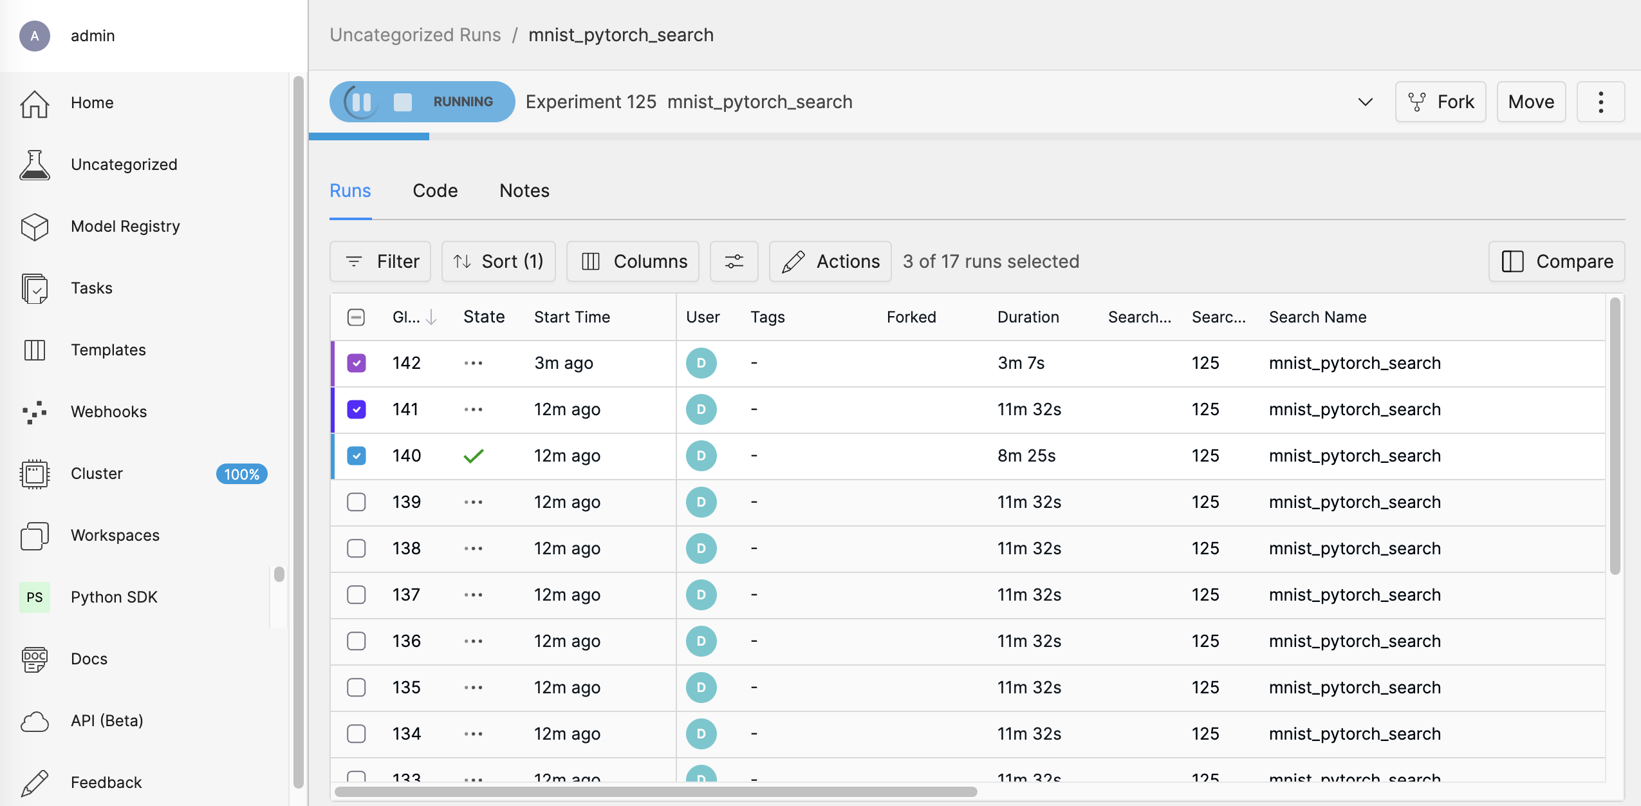This screenshot has width=1641, height=806.
Task: Expand experiment details chevron
Action: click(x=1366, y=102)
